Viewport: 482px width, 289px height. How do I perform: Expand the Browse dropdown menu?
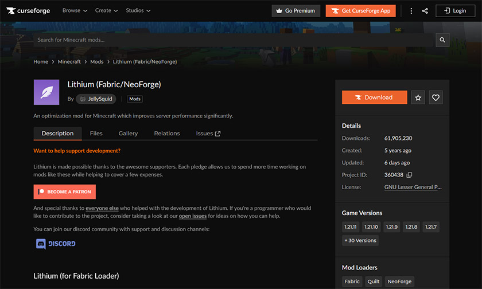click(x=75, y=10)
